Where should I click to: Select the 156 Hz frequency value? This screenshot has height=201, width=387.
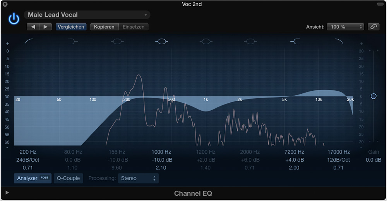pos(117,152)
